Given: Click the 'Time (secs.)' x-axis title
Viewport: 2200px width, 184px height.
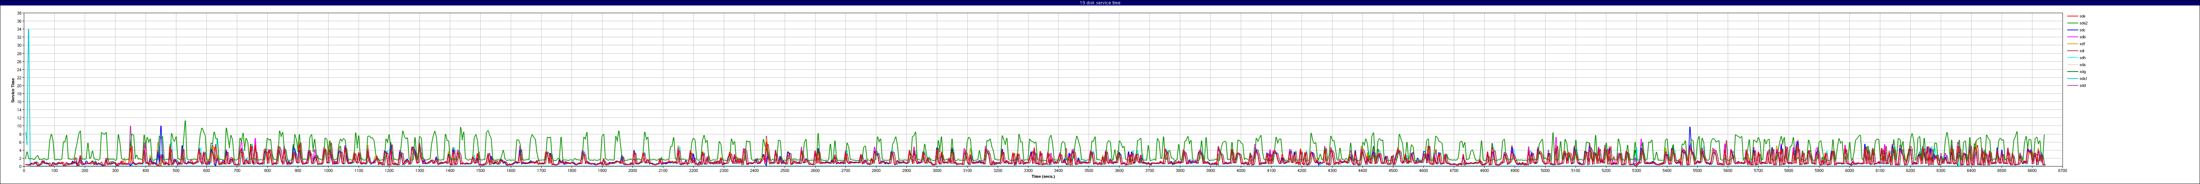Looking at the screenshot, I should 1043,176.
